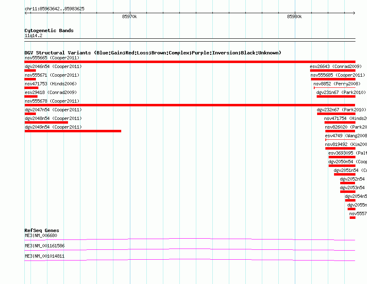Viewport: 367px width, 284px height.
Task: Click the 11q14.2 band label
Action: click(33, 35)
